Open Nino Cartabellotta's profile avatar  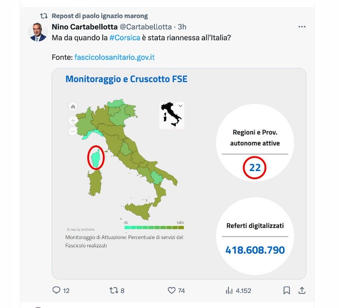(x=38, y=32)
